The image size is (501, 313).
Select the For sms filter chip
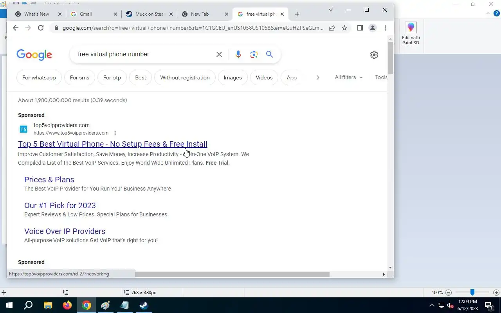[79, 77]
